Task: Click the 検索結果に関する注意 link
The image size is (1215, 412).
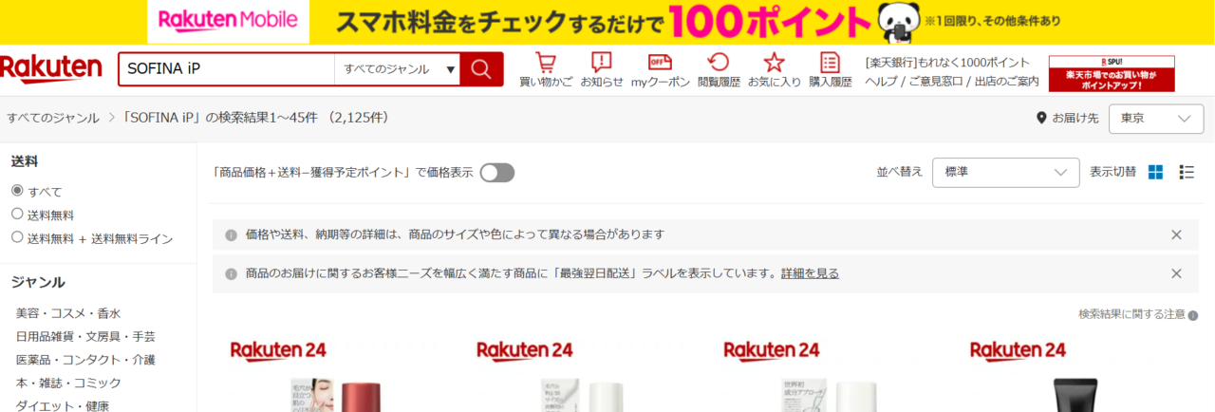Action: 1131,315
